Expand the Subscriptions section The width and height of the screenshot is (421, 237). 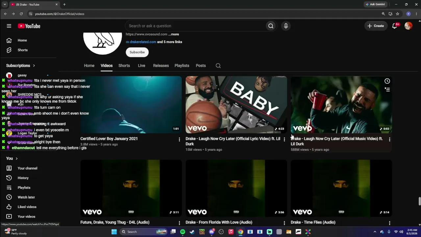coord(21,66)
